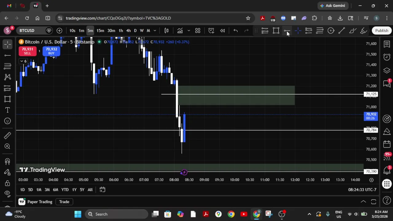
Task: Open the calendar panel on right sidebar
Action: click(x=387, y=145)
